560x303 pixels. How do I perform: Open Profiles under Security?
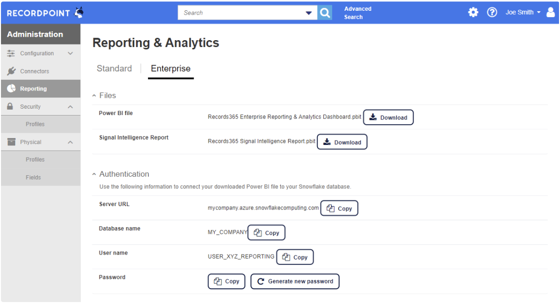(x=41, y=124)
